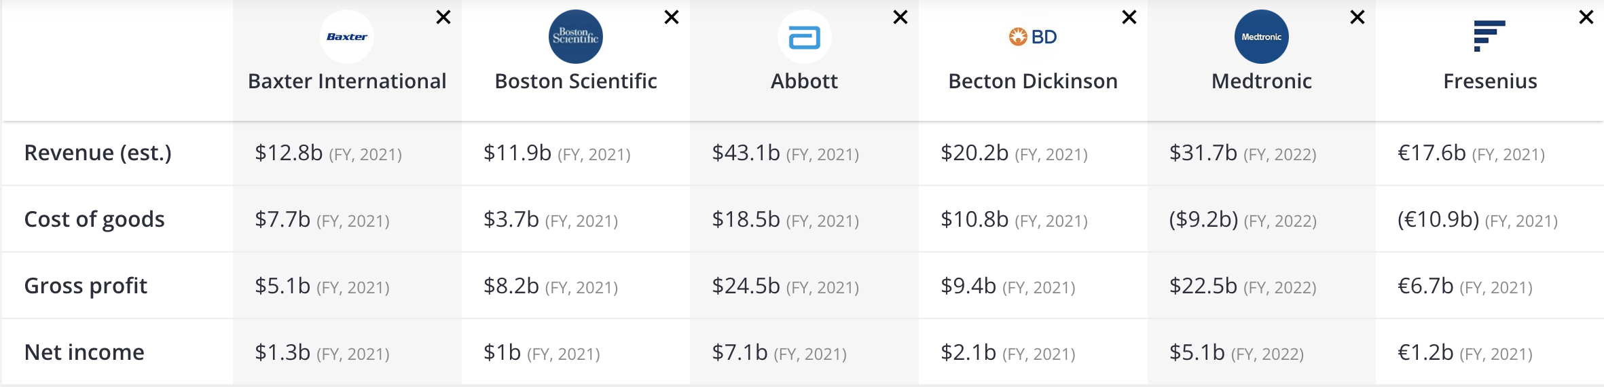This screenshot has height=387, width=1604.
Task: Remove Becton Dickinson column
Action: click(x=1129, y=17)
